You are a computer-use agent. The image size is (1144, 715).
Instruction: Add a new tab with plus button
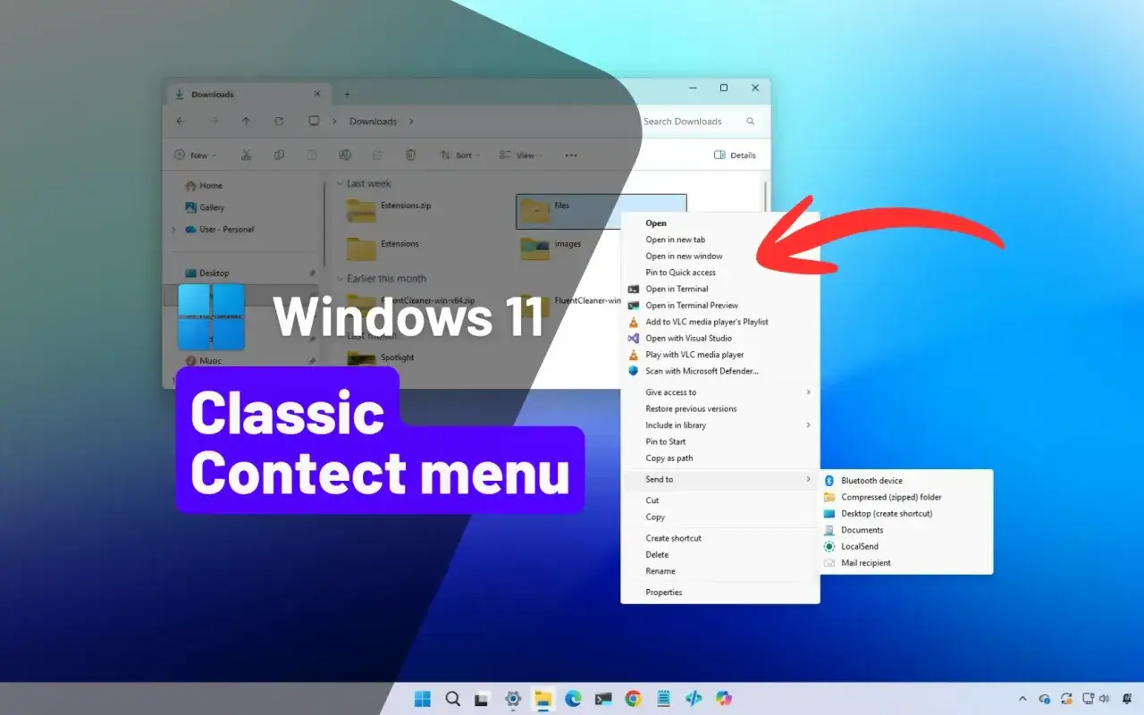[348, 94]
